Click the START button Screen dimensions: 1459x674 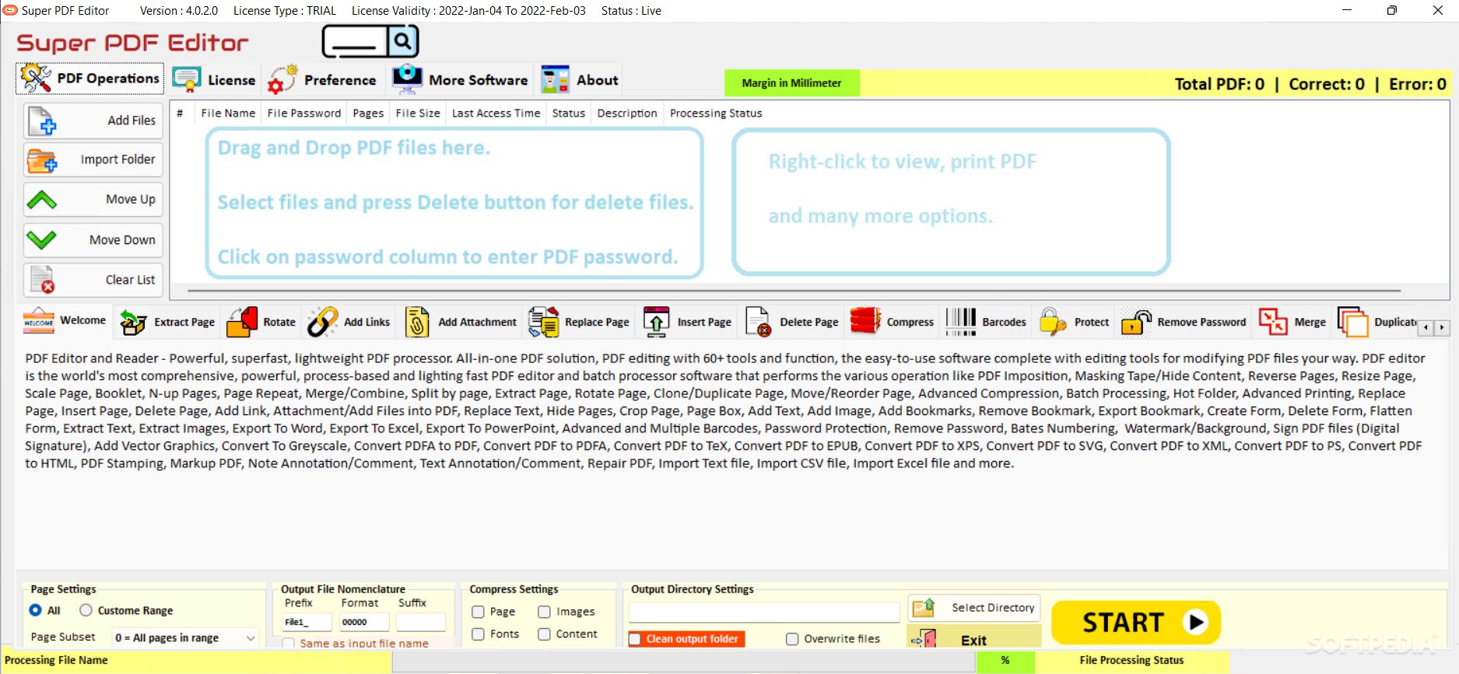(x=1136, y=623)
